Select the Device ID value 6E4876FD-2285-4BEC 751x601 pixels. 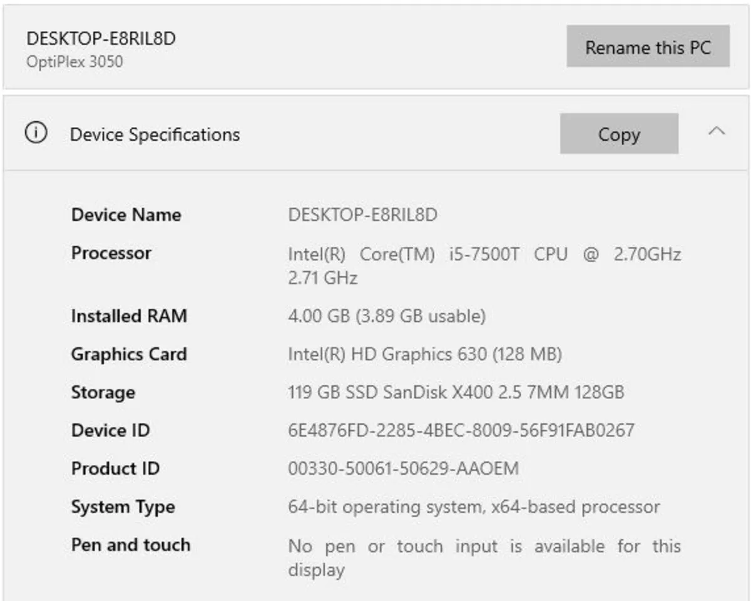tap(461, 430)
